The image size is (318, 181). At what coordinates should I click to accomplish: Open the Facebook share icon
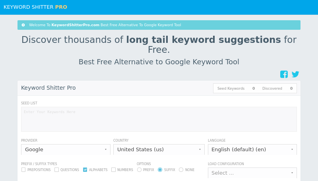pyautogui.click(x=284, y=74)
